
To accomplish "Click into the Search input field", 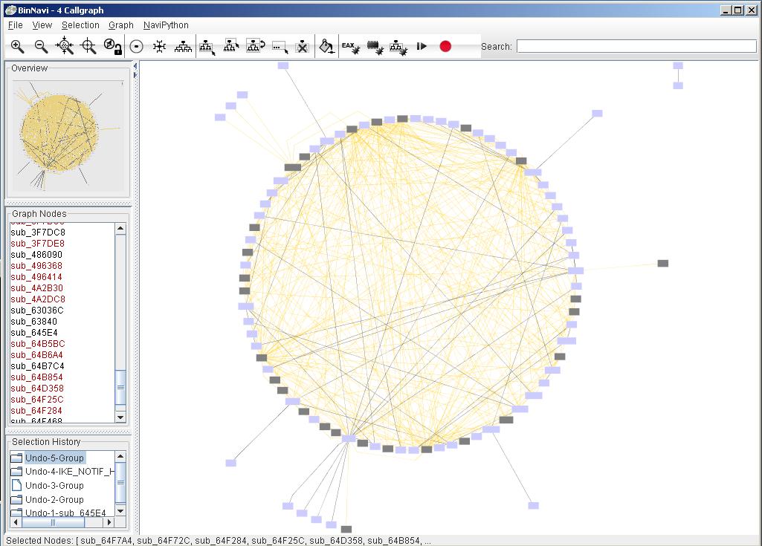I will (x=636, y=46).
